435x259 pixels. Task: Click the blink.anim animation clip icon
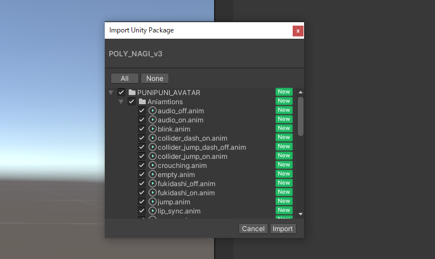coord(152,129)
